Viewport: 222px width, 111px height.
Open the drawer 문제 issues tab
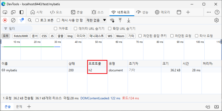[19, 107]
